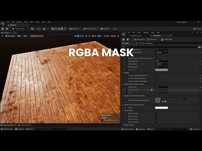Screen dimensions: 202x151
Task: Click the Show flags button in viewport
Action: click(x=25, y=36)
